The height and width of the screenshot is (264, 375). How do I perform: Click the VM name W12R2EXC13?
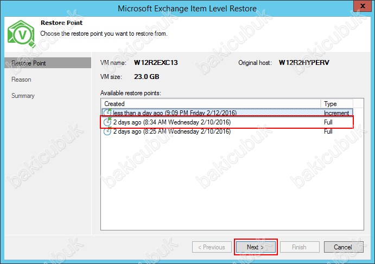[x=156, y=62]
